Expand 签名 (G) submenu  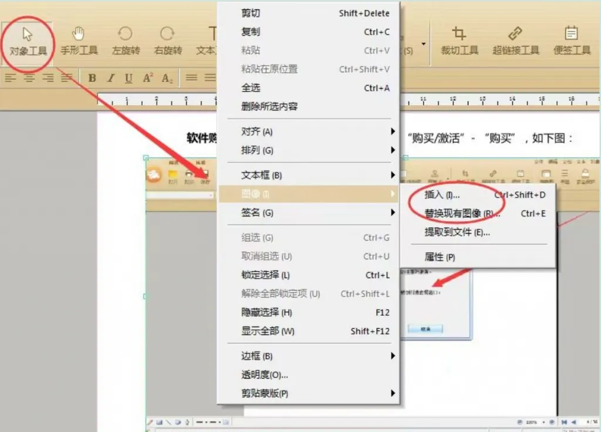point(309,212)
